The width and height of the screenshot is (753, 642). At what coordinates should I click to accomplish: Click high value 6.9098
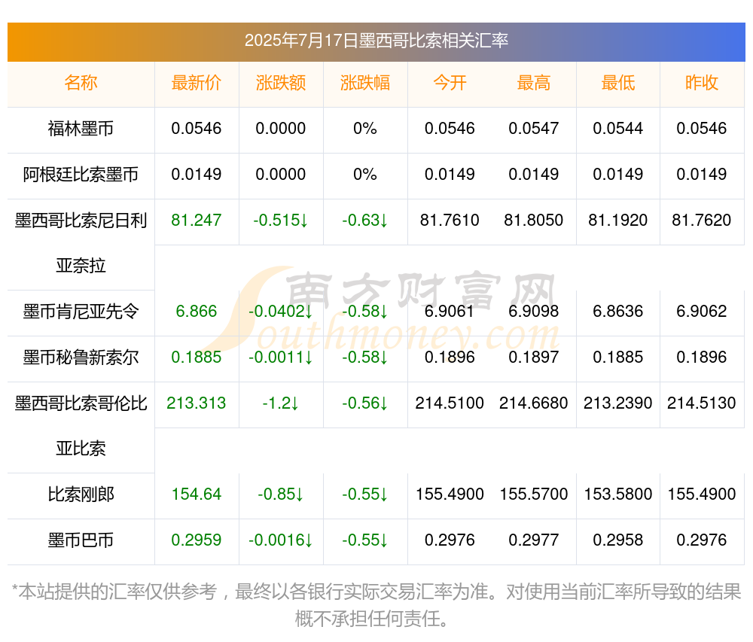(533, 312)
